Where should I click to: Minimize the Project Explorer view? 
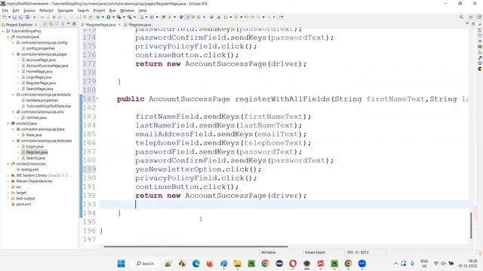(69, 24)
